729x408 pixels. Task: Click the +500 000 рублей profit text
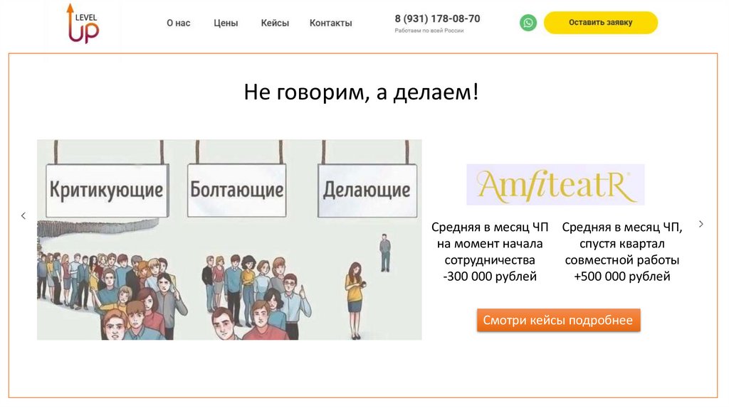tap(622, 277)
